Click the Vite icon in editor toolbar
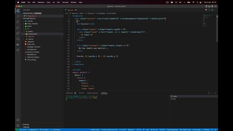Viewport: 233px width, 131px height. coord(206,10)
